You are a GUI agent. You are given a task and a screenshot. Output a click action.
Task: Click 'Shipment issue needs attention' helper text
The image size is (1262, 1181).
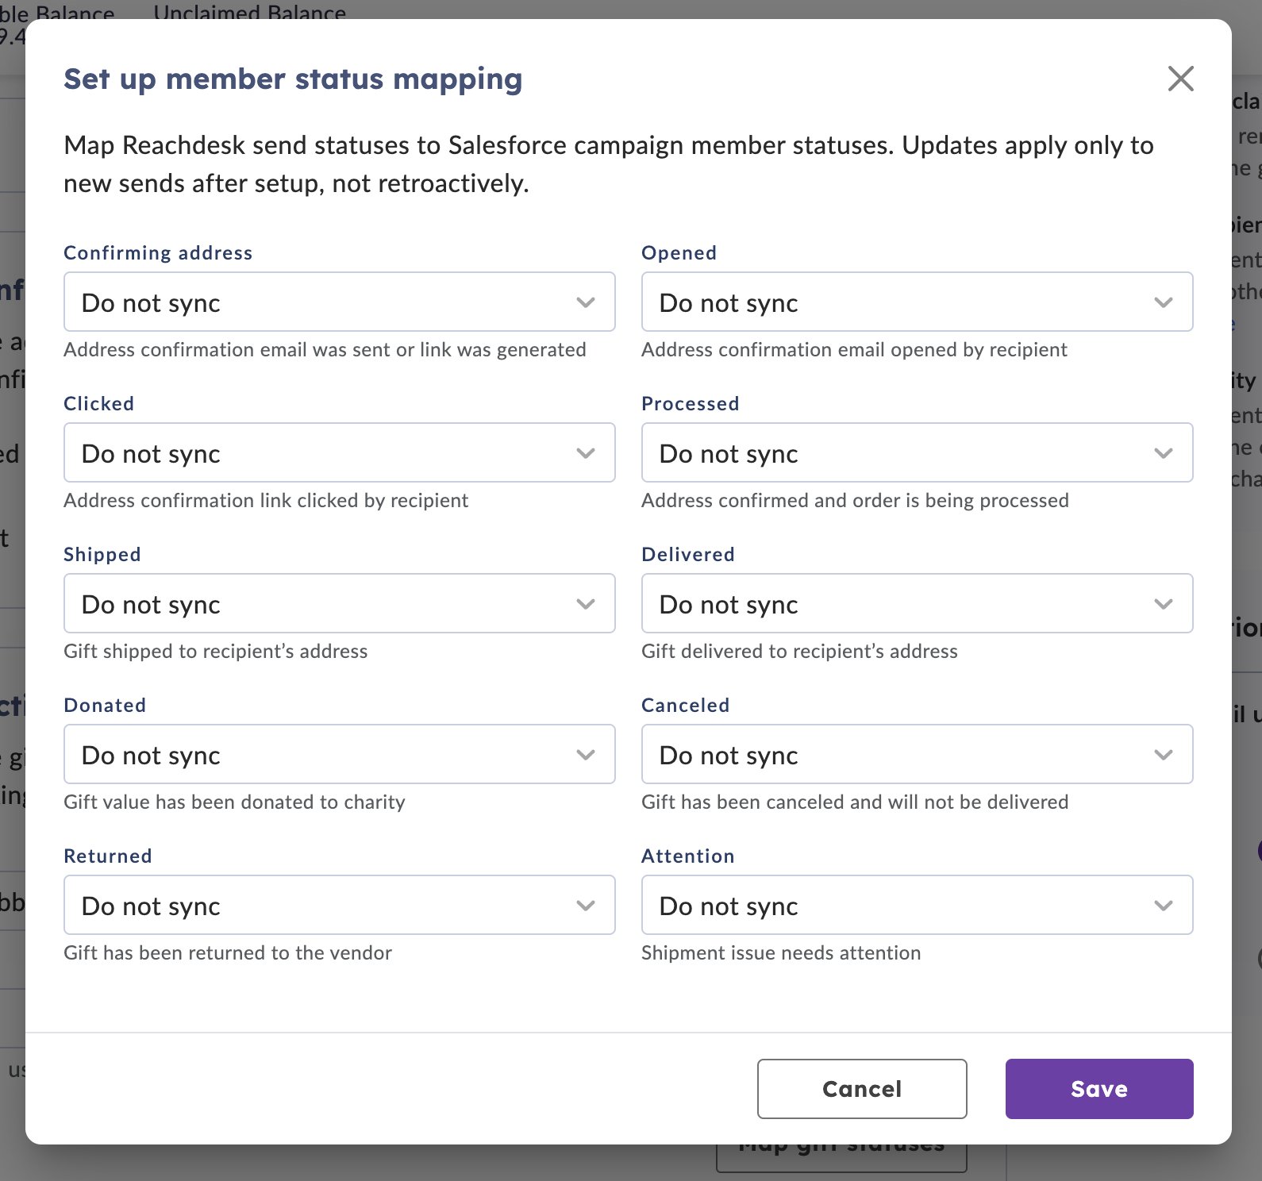pos(781,952)
